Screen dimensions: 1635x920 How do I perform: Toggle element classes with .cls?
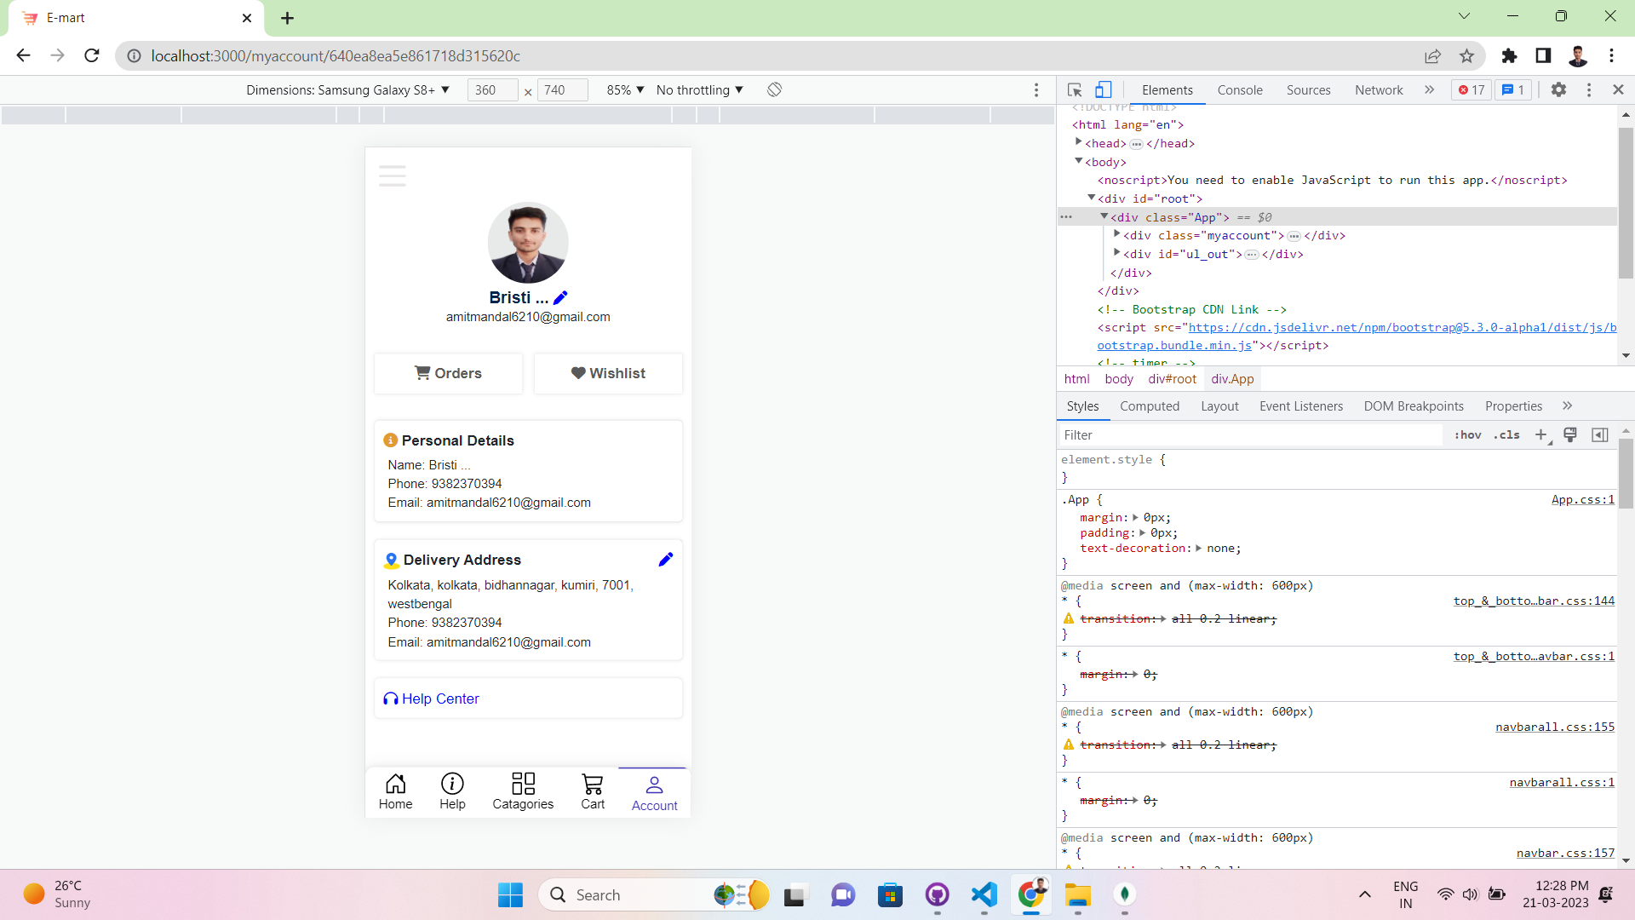click(x=1507, y=434)
